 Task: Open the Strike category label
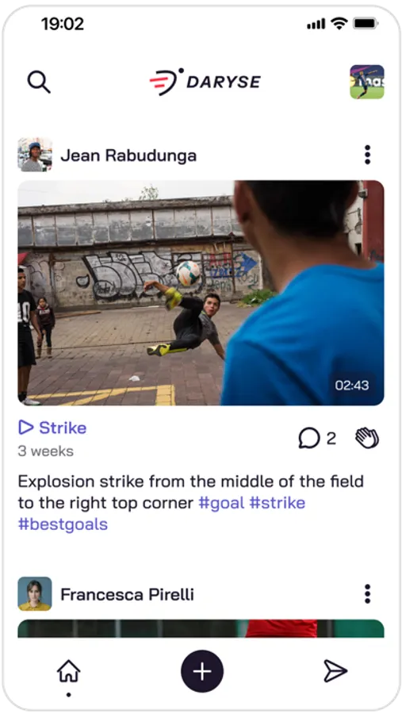tap(63, 428)
